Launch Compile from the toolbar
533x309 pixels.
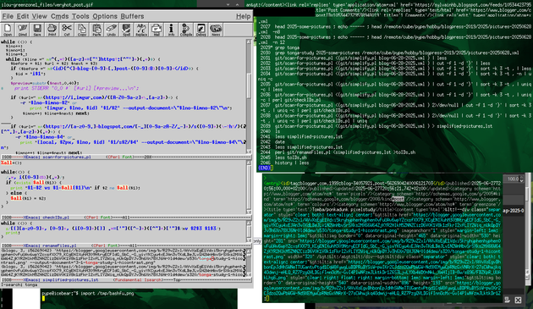(186, 30)
